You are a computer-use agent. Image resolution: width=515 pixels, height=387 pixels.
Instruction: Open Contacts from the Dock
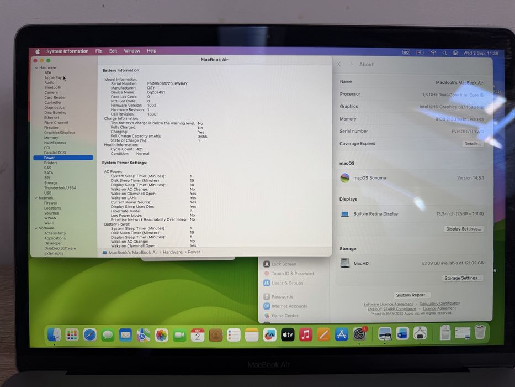click(x=215, y=335)
